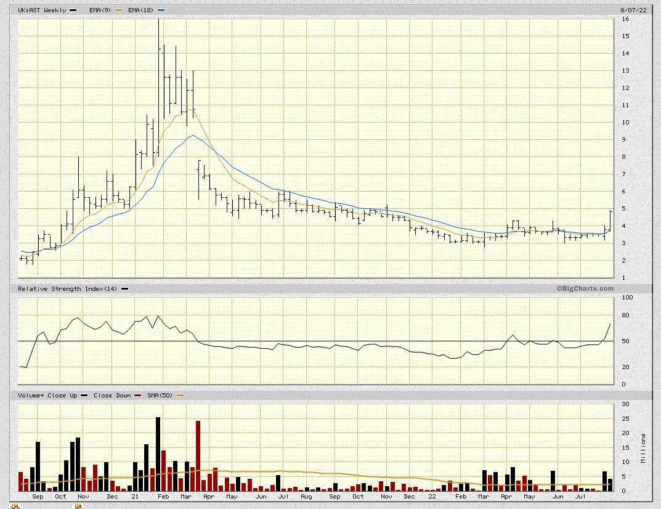
Task: Click the '25' value on volume axis
Action: tap(626, 419)
